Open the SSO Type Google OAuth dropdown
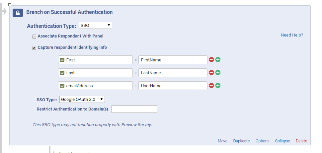Image resolution: width=322 pixels, height=153 pixels. [82, 99]
